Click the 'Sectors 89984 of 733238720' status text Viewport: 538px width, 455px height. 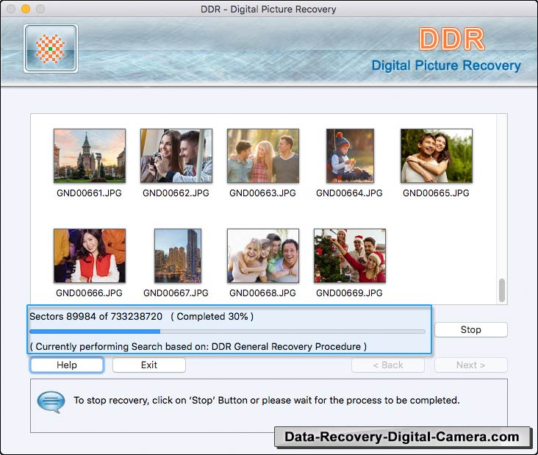96,316
